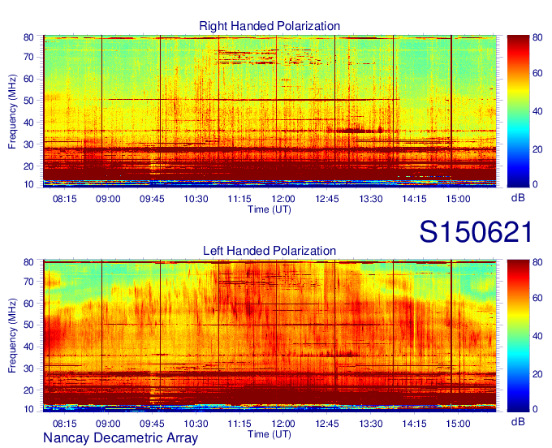This screenshot has width=552, height=448.
Task: Click the 50 MHz frequency tick of the Right Handed plot
Action: click(29, 101)
